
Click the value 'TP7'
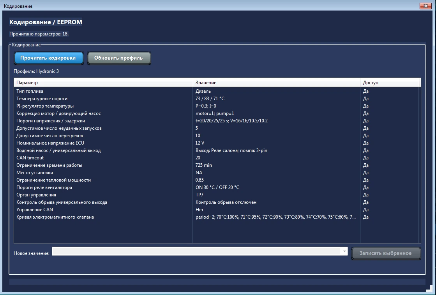tap(199, 195)
